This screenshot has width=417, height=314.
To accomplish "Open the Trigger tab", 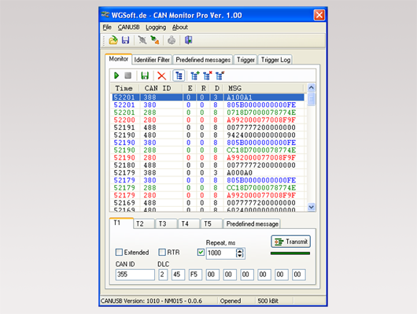I will (x=245, y=60).
